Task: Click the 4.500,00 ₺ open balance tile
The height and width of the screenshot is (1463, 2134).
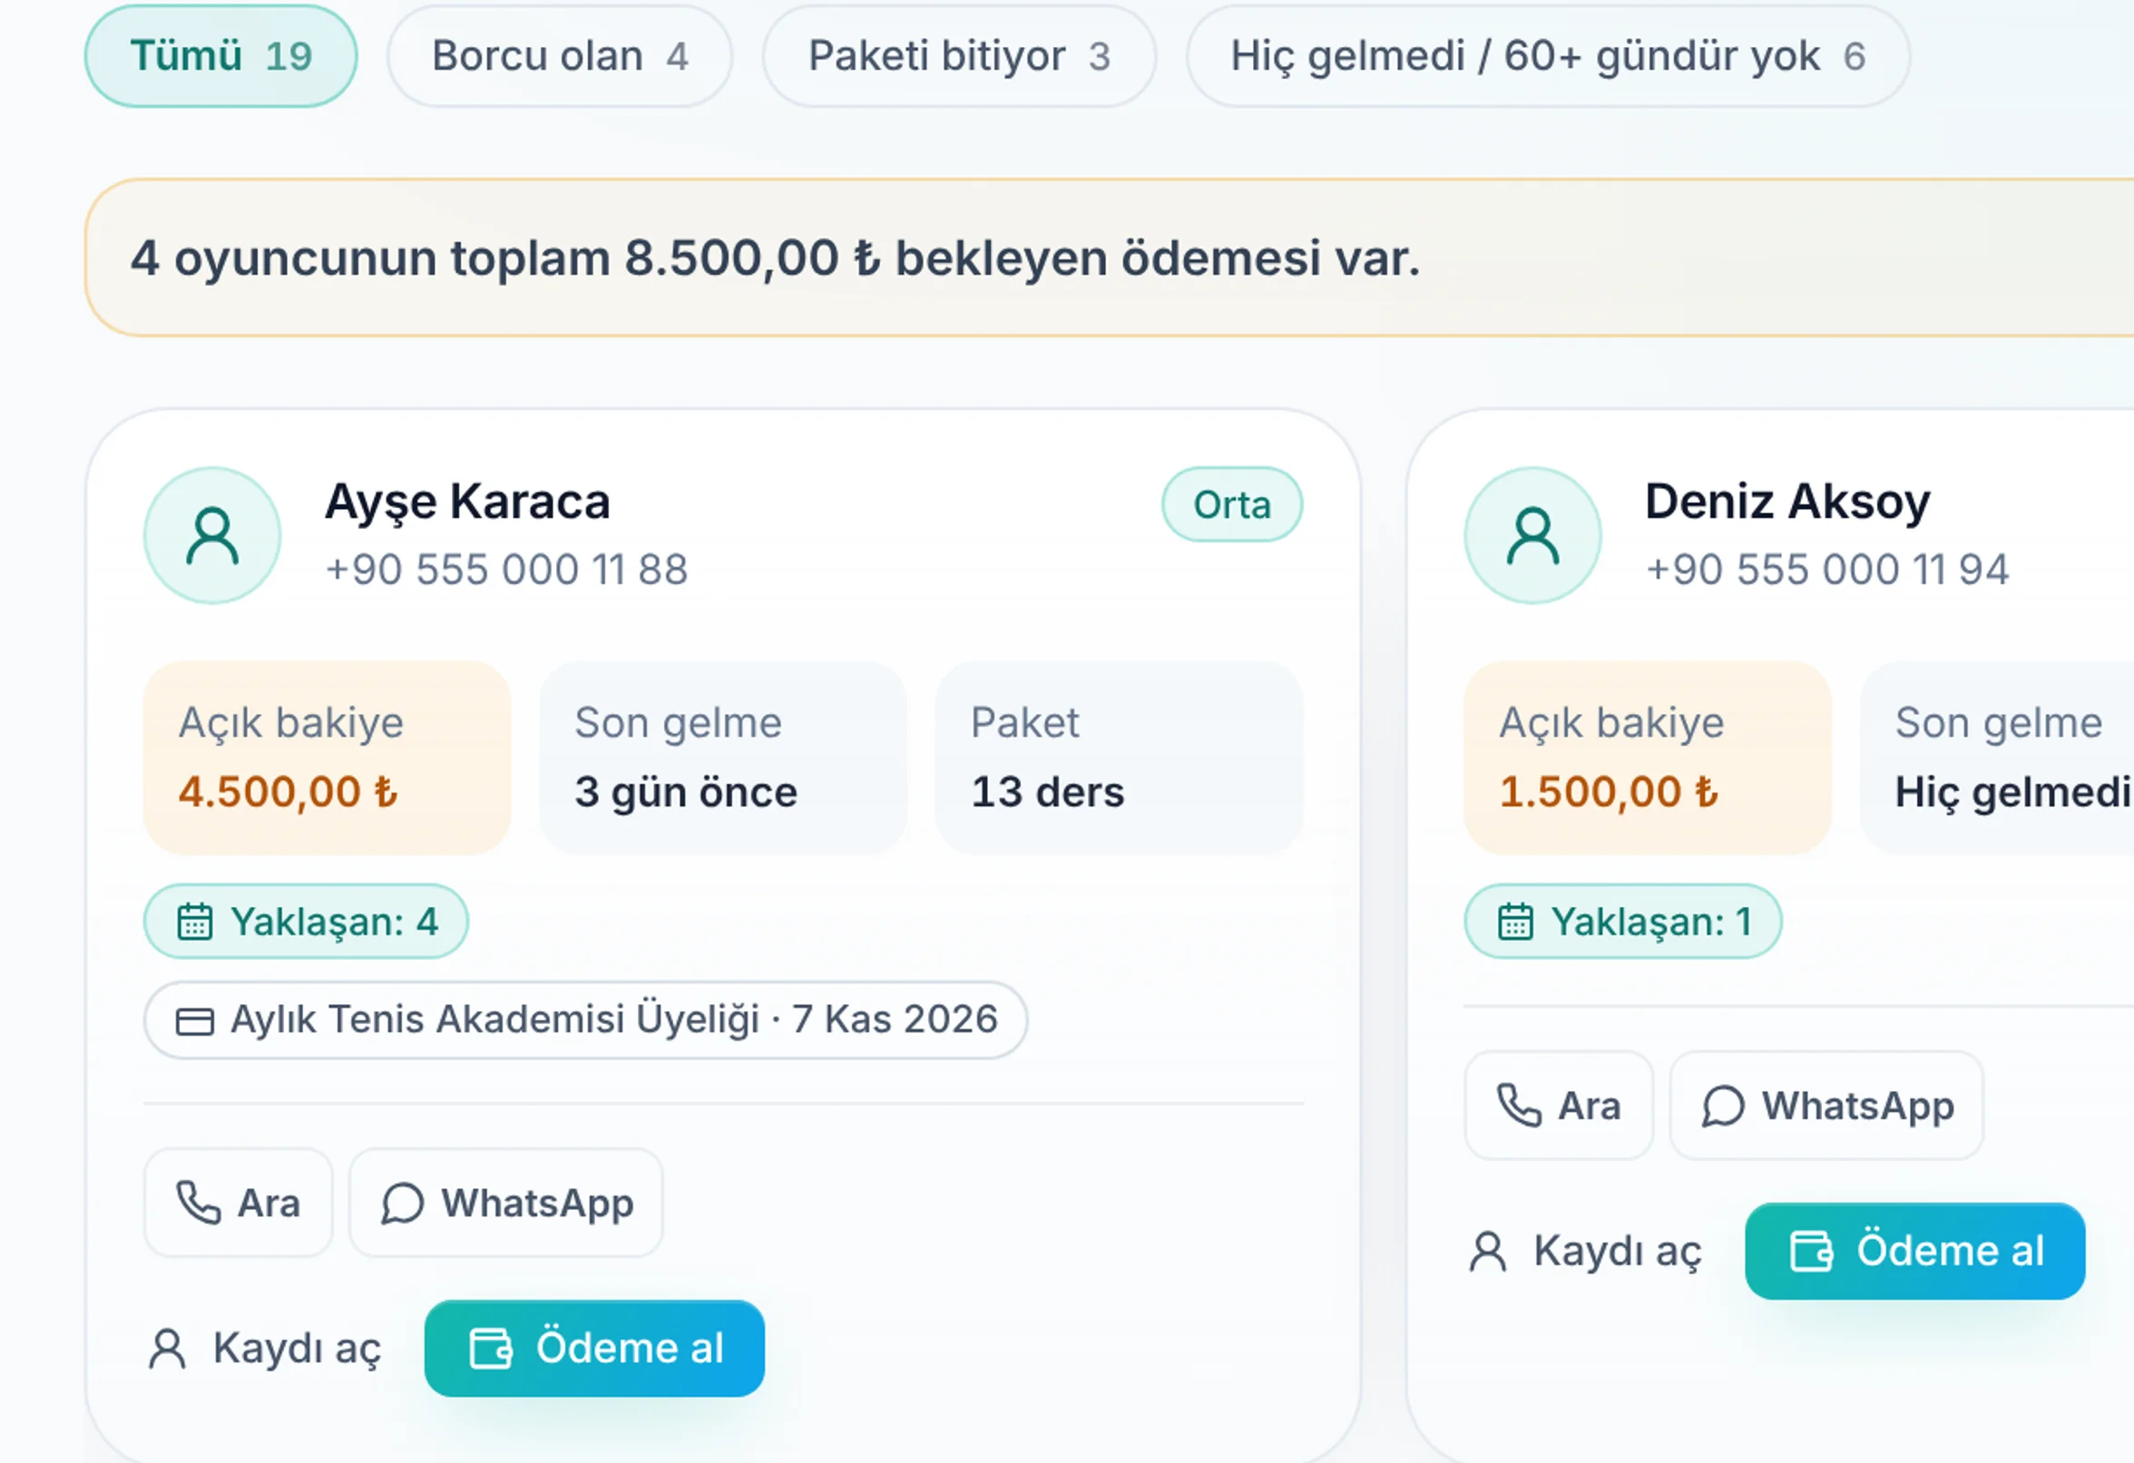Action: [x=327, y=758]
